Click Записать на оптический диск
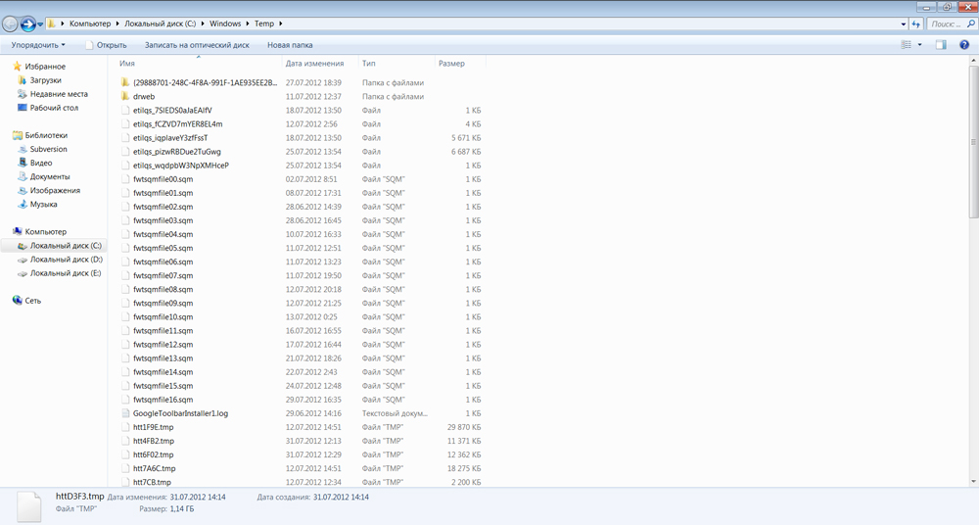This screenshot has height=525, width=979. click(x=197, y=45)
